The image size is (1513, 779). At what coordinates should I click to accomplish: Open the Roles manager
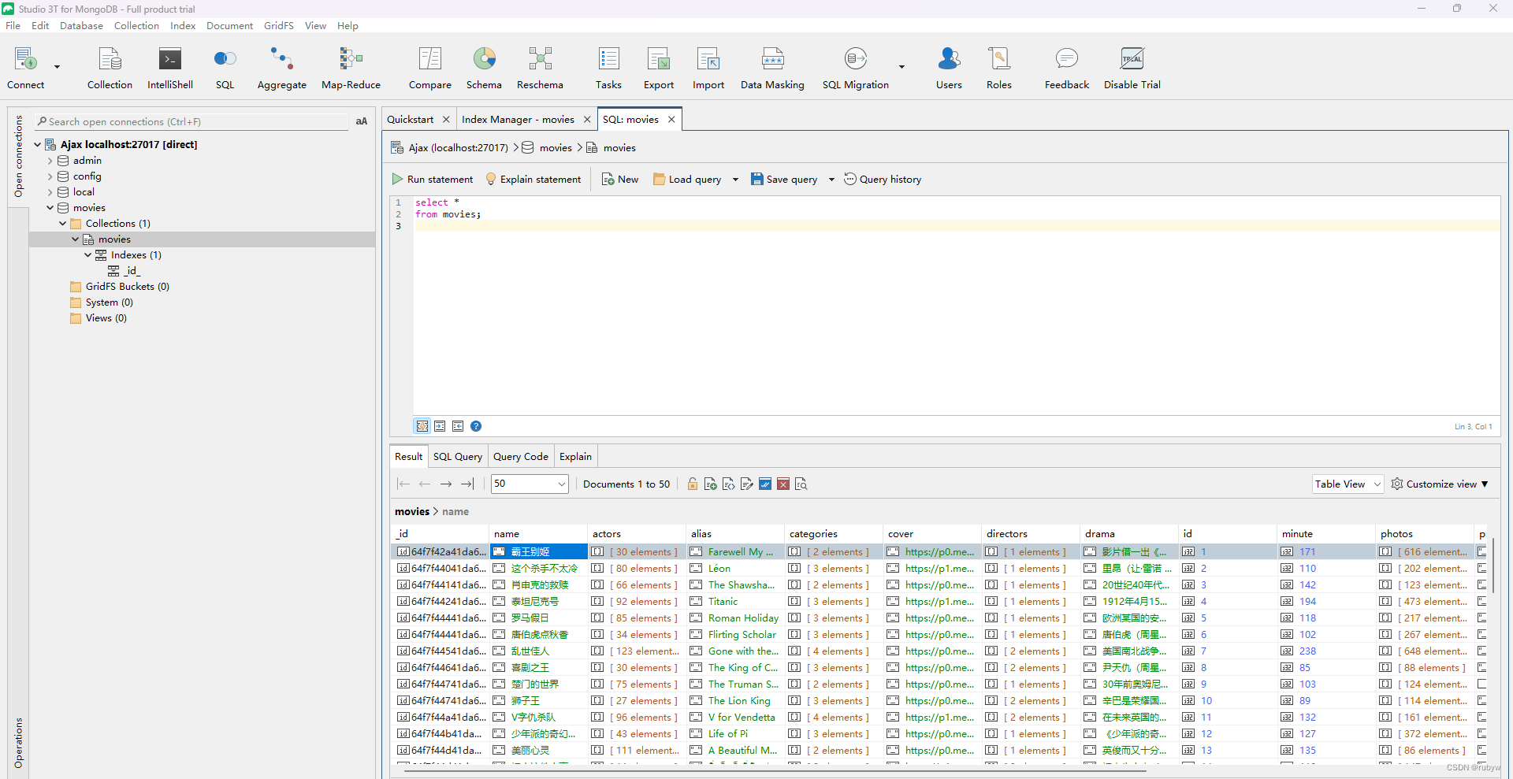998,67
